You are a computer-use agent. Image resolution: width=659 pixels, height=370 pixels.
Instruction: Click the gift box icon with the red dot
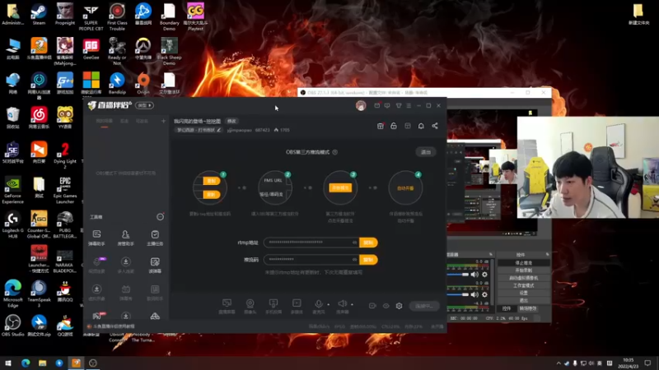point(380,126)
